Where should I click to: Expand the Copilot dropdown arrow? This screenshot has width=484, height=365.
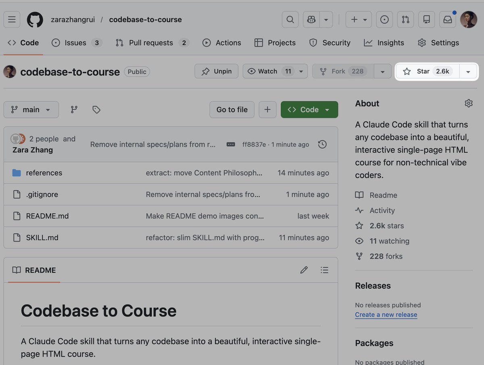[x=326, y=19]
